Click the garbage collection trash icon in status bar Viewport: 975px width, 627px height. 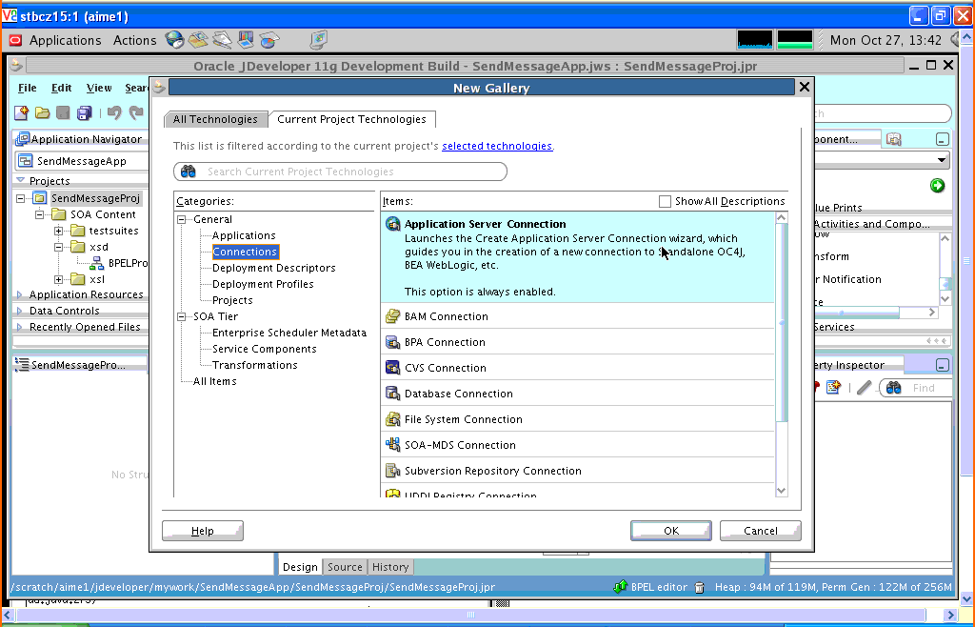(x=699, y=587)
